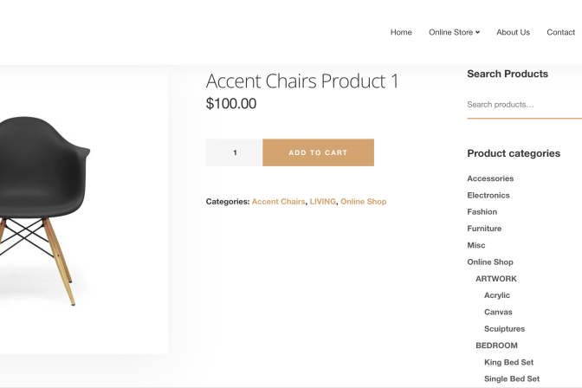Click the Search products input box
Image resolution: width=582 pixels, height=388 pixels.
tap(522, 105)
